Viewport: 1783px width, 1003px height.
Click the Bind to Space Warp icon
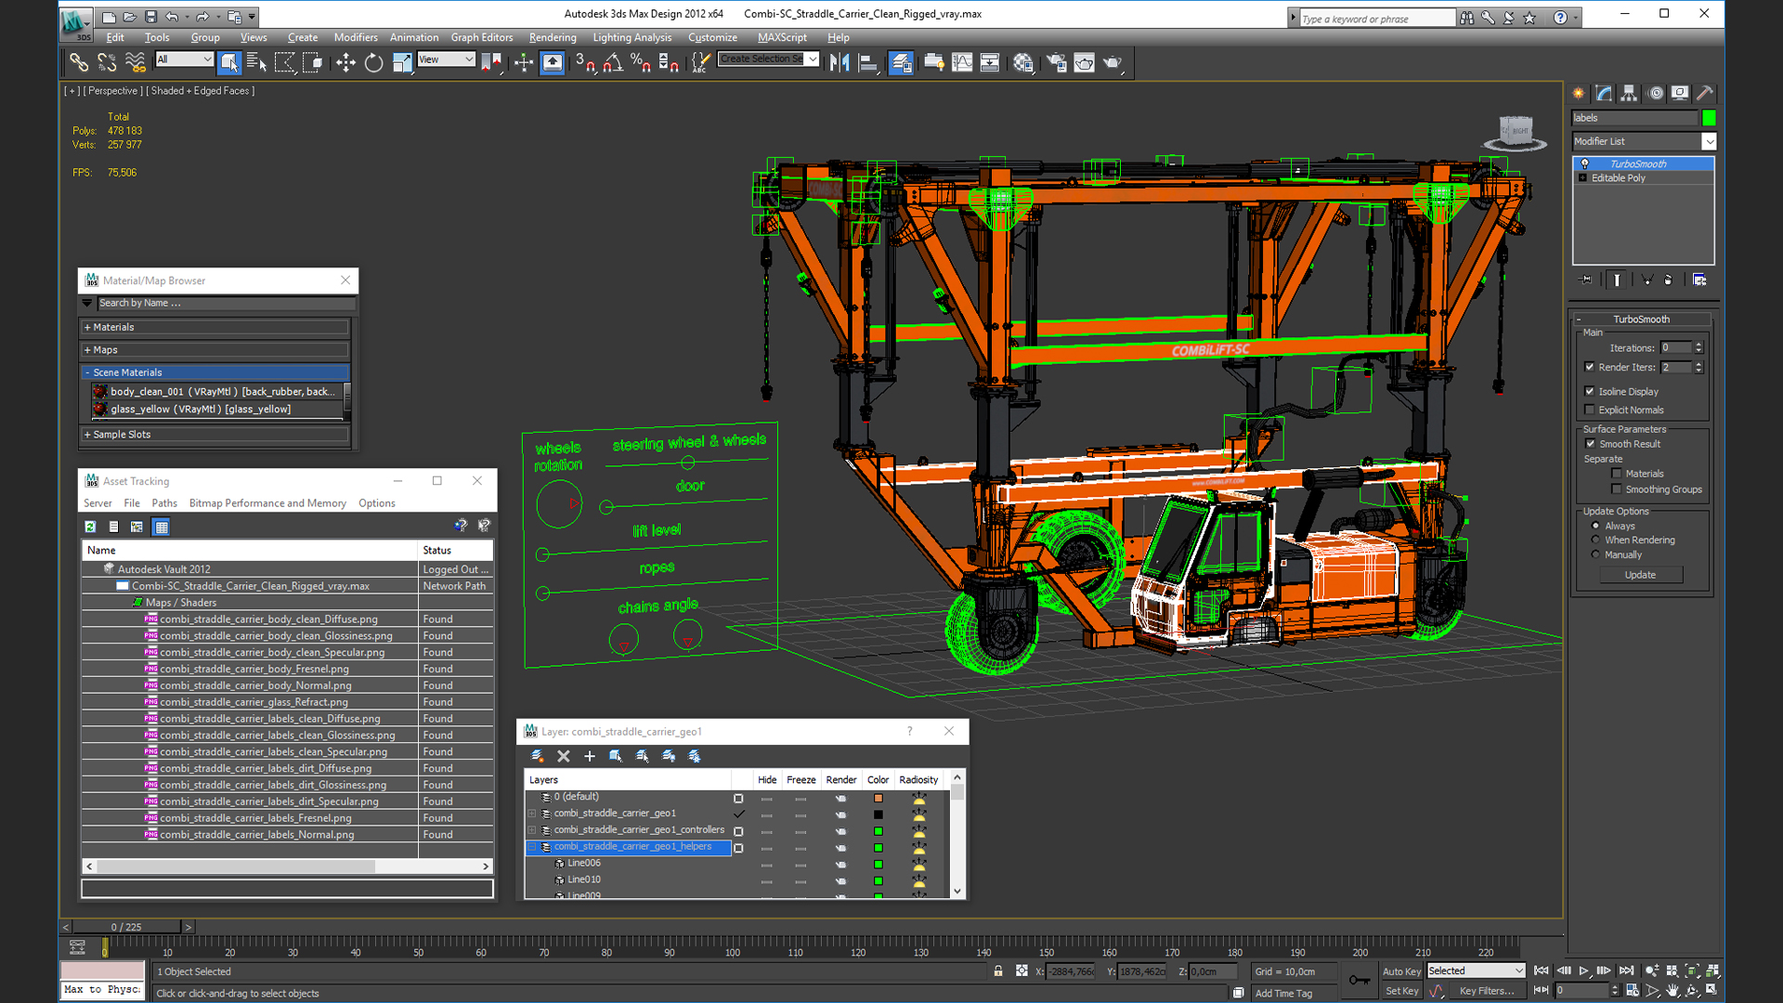click(136, 62)
